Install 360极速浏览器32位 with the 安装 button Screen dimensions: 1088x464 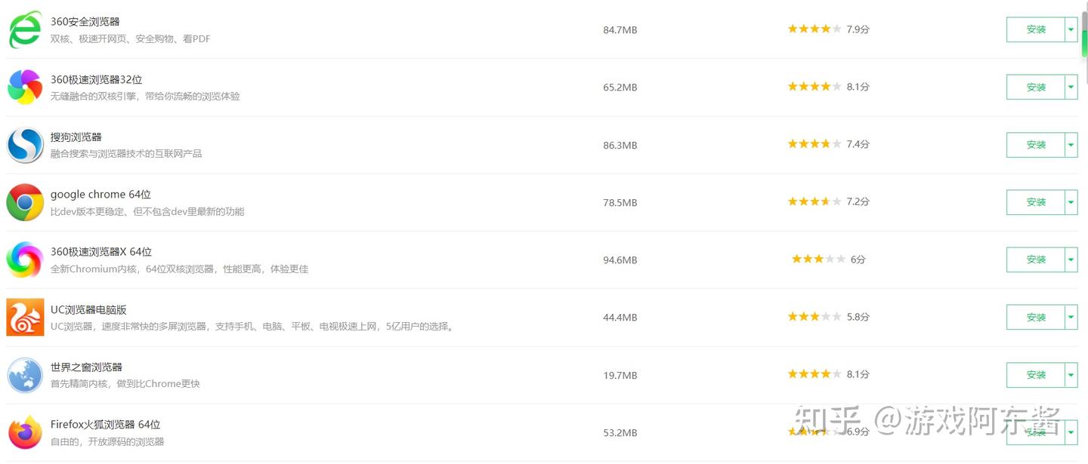[1036, 88]
